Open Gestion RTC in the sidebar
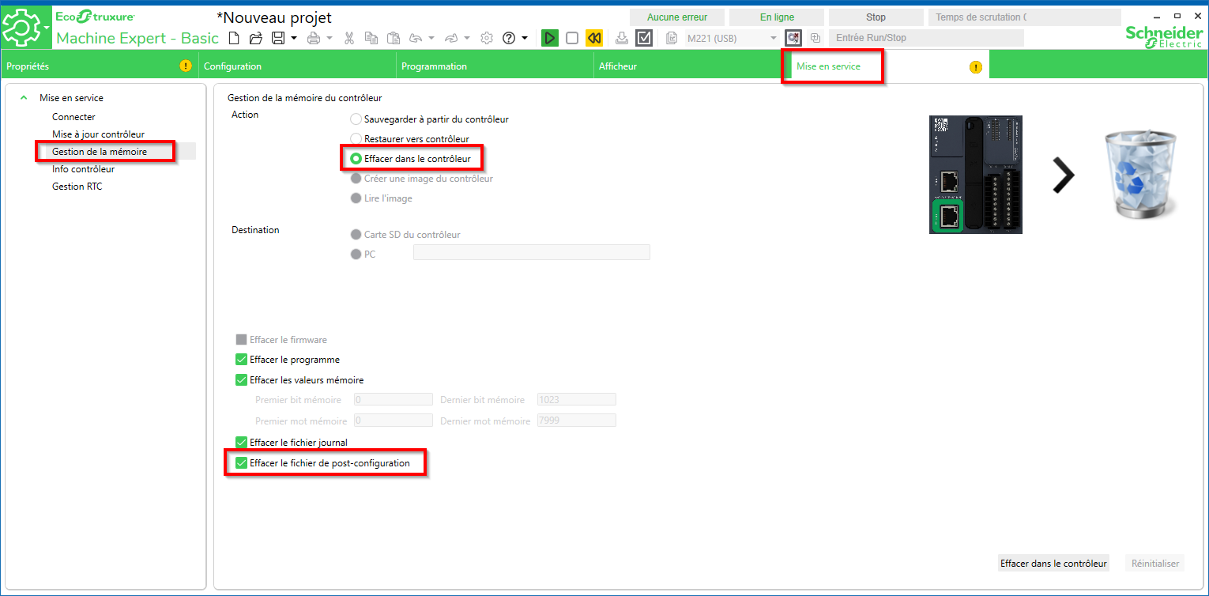Viewport: 1209px width, 596px height. tap(77, 187)
